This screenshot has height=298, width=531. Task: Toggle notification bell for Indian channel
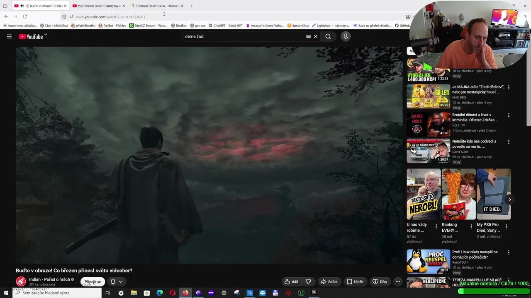[113, 281]
